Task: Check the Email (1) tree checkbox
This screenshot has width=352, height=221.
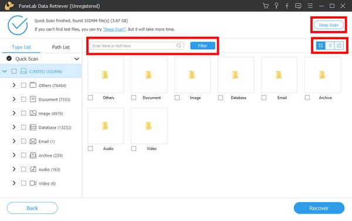Action: 23,141
